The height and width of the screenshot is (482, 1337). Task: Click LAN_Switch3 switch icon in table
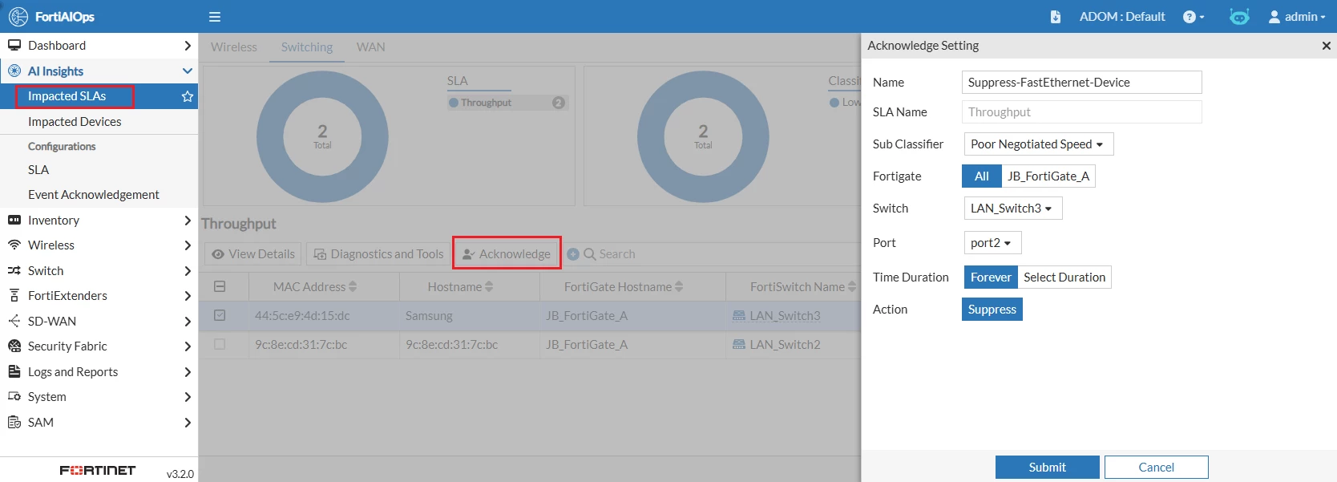[739, 316]
